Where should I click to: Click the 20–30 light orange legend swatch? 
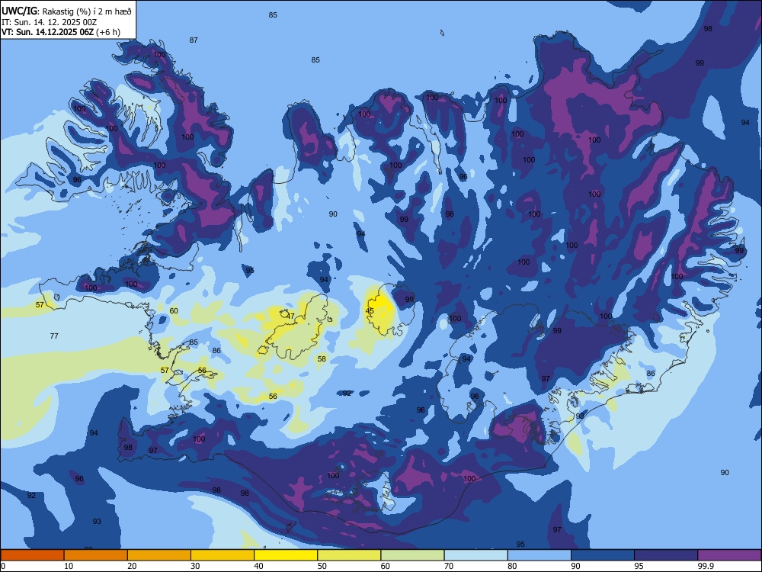point(159,555)
